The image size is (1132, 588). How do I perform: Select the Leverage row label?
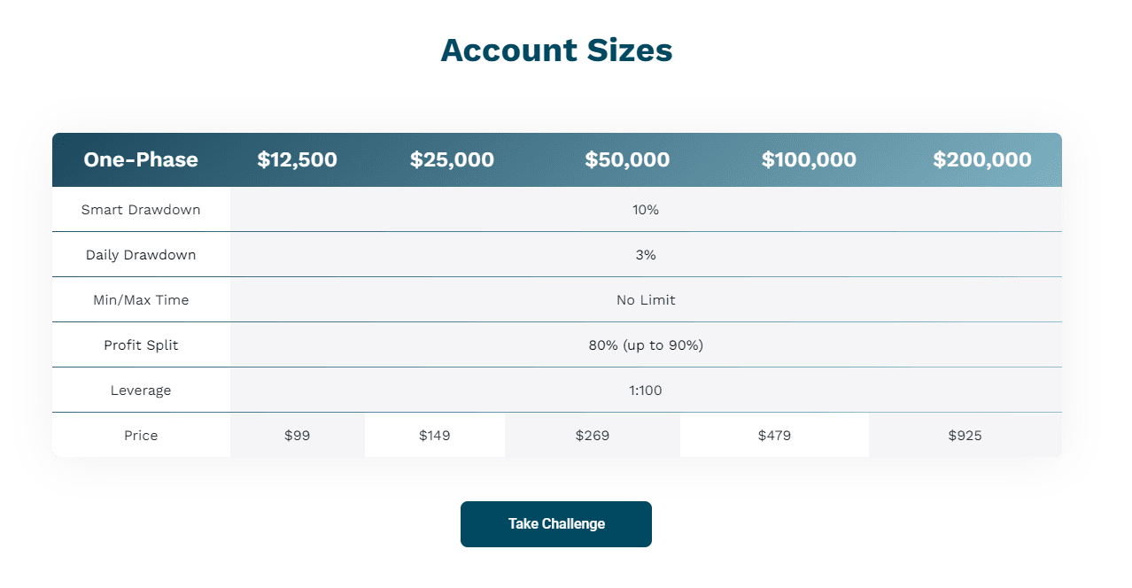141,391
